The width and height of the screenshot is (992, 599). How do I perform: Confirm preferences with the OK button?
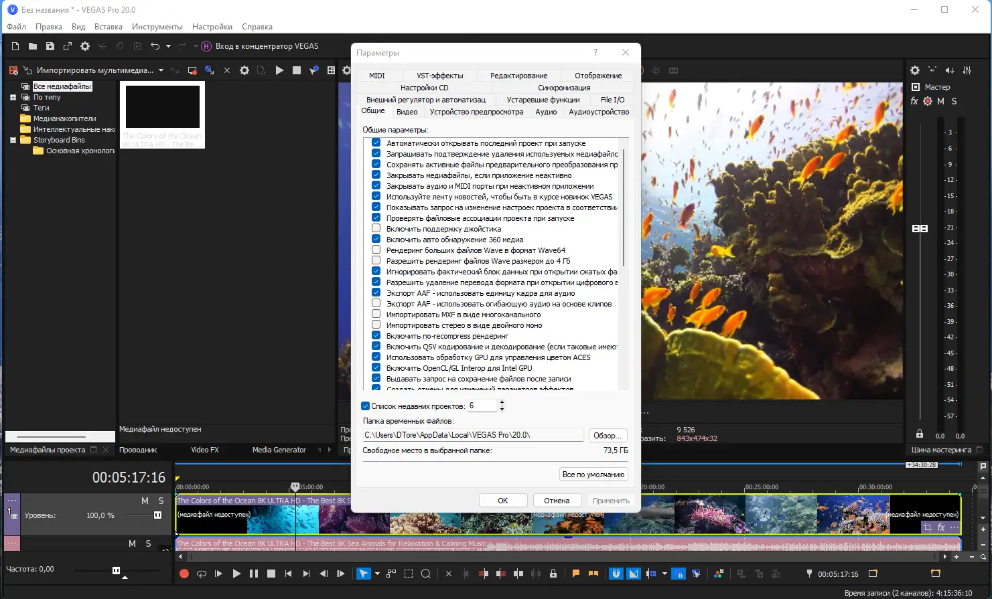click(x=503, y=501)
